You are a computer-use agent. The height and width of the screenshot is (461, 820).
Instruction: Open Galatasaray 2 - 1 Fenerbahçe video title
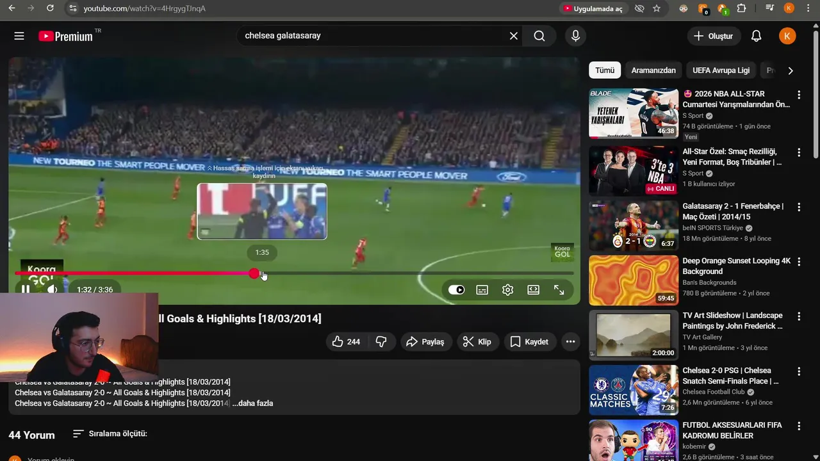pos(733,211)
